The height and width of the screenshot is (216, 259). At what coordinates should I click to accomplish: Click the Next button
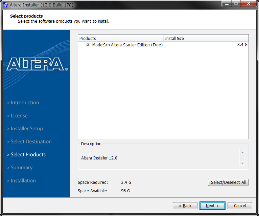pyautogui.click(x=212, y=206)
